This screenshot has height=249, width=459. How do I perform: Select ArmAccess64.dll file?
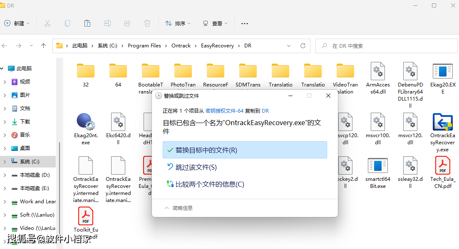(378, 78)
